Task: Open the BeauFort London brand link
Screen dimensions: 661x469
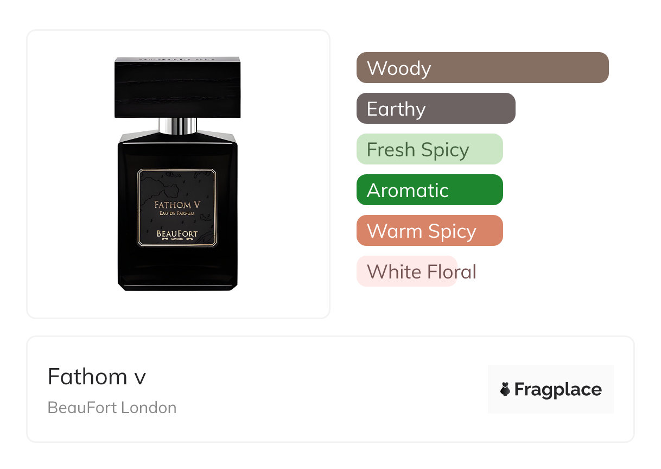Action: tap(112, 408)
